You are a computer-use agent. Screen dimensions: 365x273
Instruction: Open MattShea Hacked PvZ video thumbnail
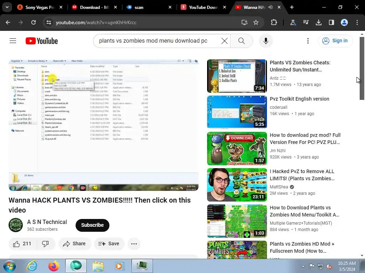(237, 185)
